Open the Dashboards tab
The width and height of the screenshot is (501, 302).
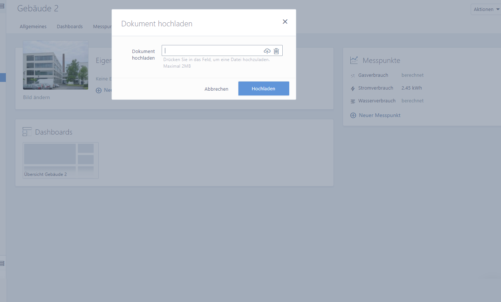pos(70,26)
